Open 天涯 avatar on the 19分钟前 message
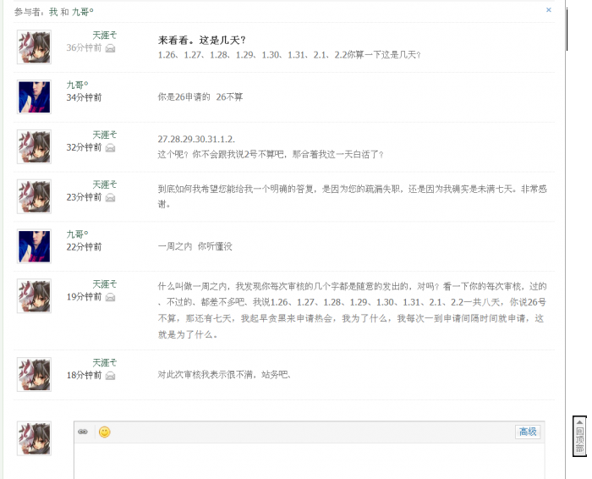This screenshot has width=592, height=479. [x=34, y=296]
